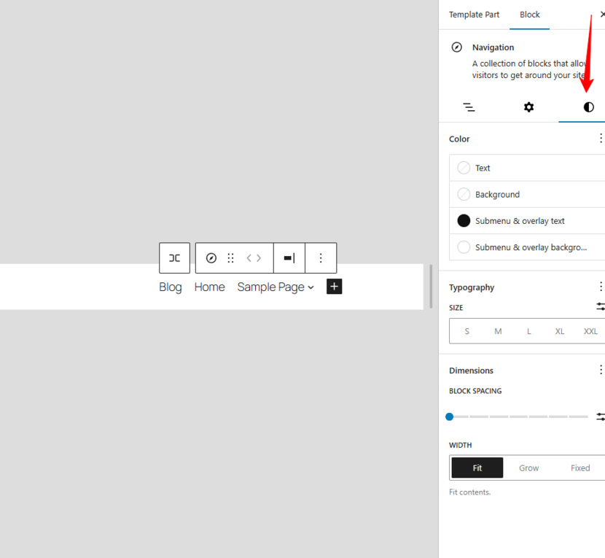Screen dimensions: 605x558
Task: Set the Background color
Action: point(527,194)
